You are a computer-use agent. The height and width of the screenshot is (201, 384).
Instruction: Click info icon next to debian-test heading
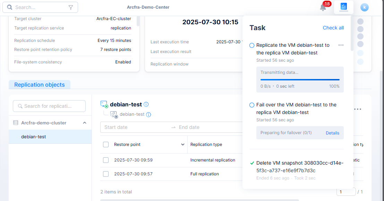(x=146, y=104)
